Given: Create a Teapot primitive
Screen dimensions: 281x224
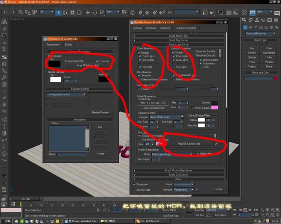Looking at the screenshot, I should [x=252, y=66].
